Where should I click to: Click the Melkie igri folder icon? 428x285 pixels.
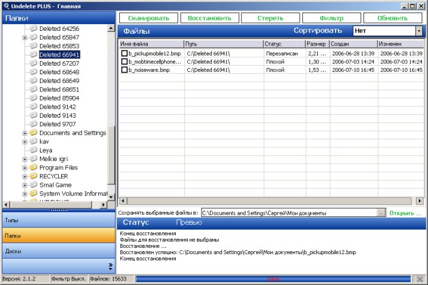pyautogui.click(x=33, y=158)
